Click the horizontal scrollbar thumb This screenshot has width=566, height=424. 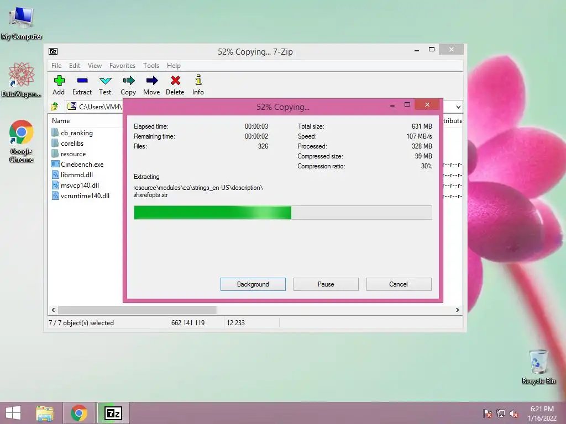point(137,310)
